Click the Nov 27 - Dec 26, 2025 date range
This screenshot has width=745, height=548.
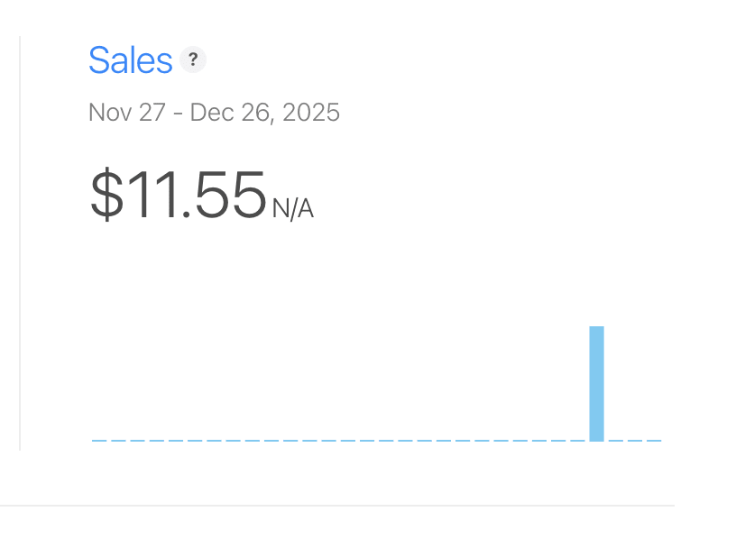click(214, 113)
